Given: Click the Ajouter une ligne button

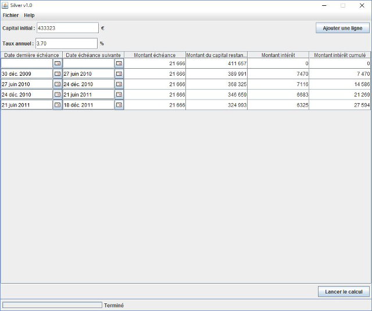Looking at the screenshot, I should coord(342,28).
